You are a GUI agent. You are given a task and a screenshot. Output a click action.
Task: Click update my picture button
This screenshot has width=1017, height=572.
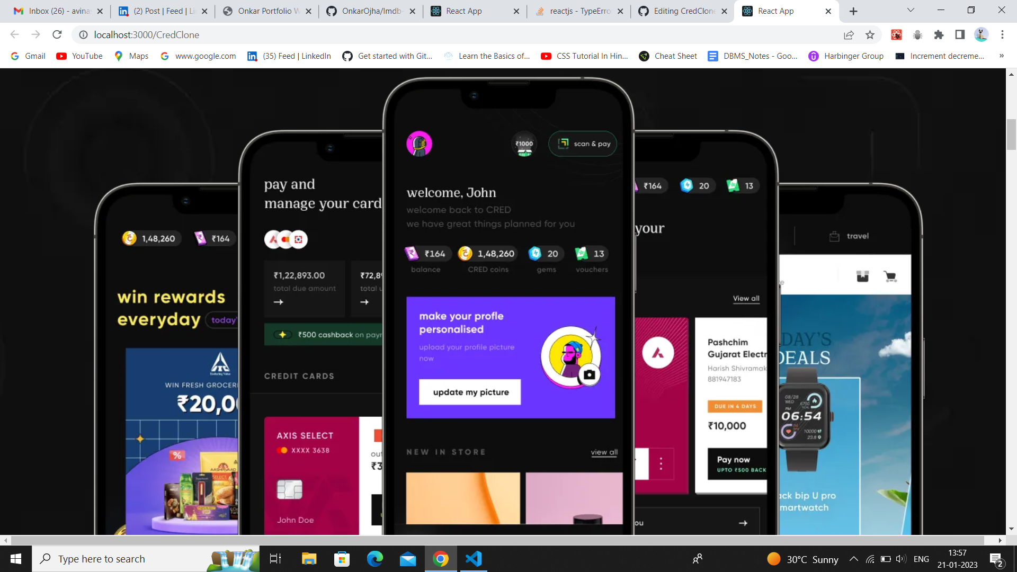coord(470,392)
